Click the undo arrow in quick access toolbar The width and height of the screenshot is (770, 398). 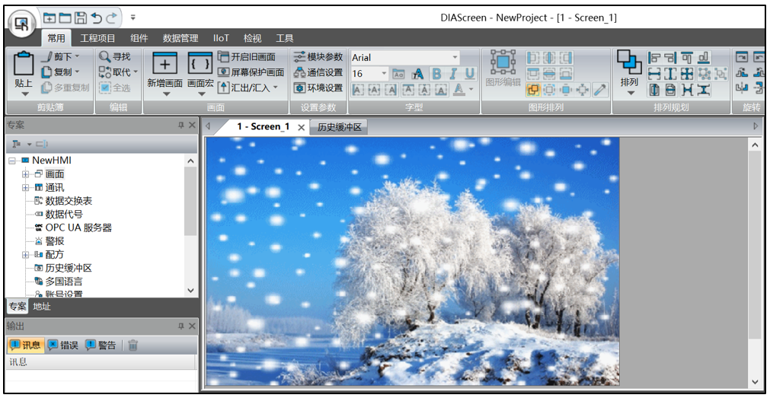[96, 17]
